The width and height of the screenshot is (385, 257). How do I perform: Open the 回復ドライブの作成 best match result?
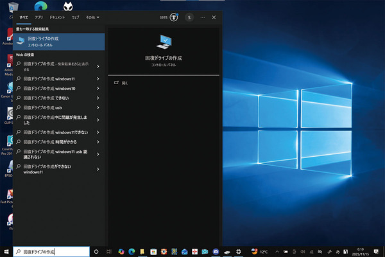point(58,42)
